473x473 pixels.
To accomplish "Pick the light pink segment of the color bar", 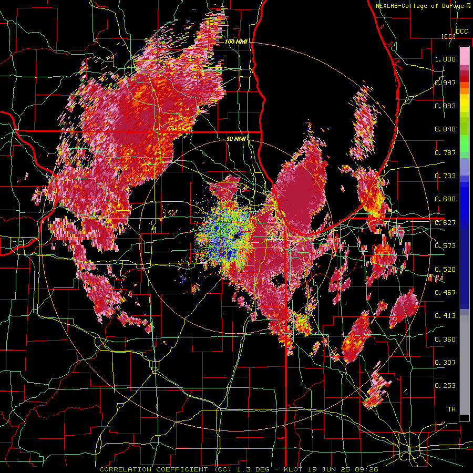I will tap(464, 56).
